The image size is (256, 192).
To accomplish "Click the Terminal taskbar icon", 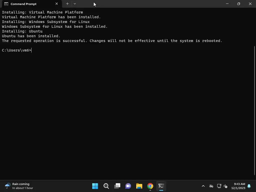I will [161, 186].
